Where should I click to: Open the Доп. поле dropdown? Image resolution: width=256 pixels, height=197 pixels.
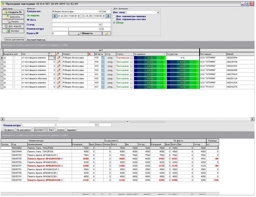coord(158,12)
